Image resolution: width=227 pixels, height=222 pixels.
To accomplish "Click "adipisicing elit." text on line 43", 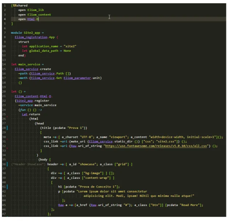I will tap(98, 196).
